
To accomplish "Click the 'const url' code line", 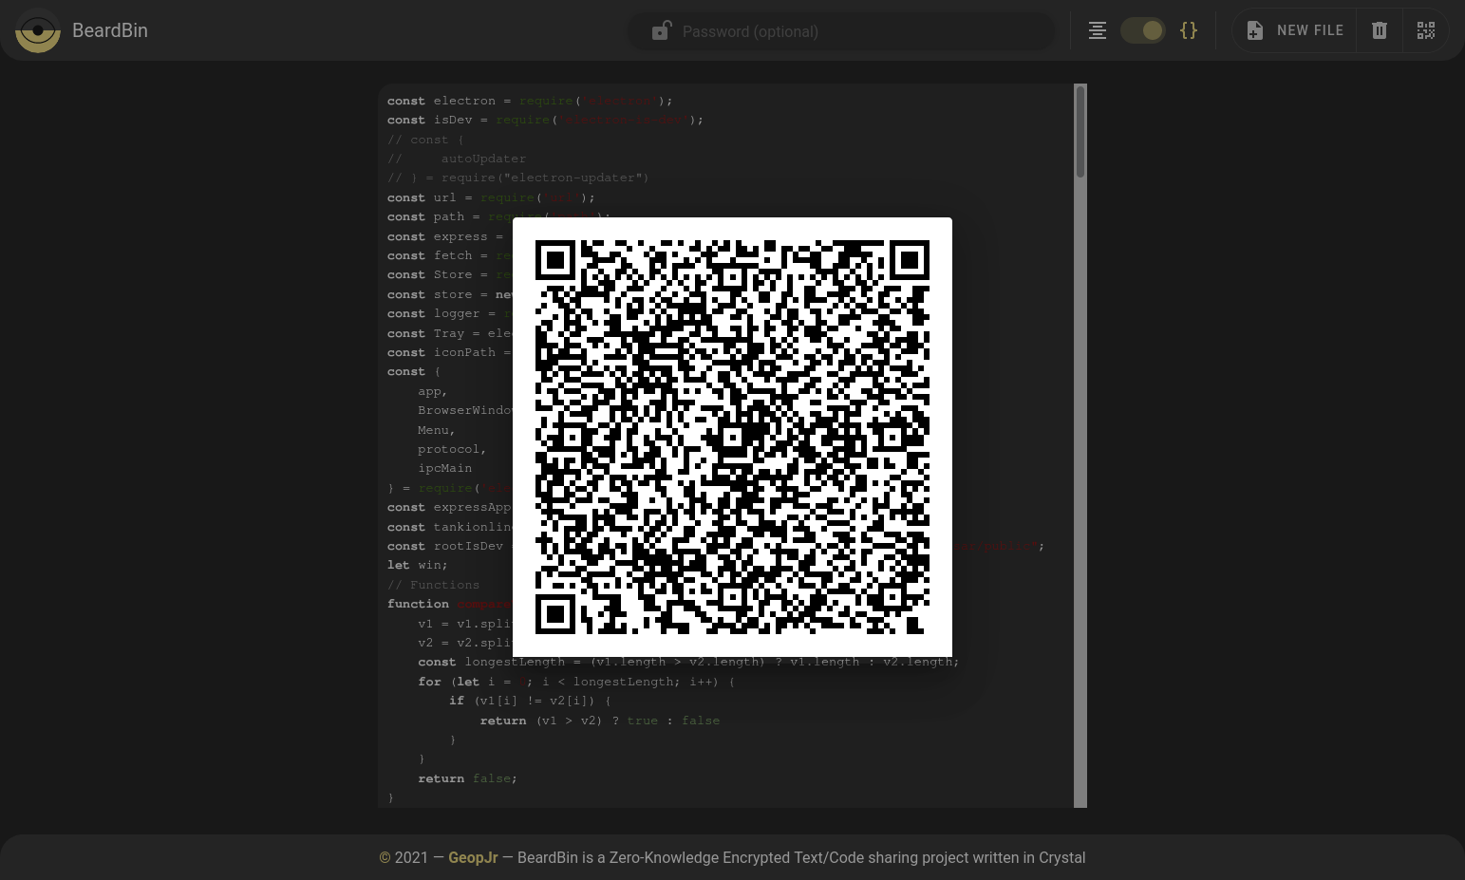I will click(x=491, y=197).
